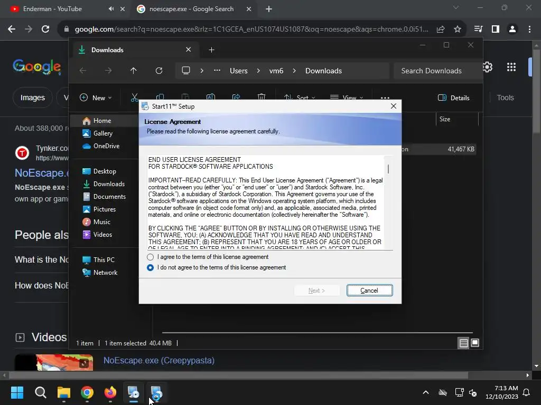Click the Size column header
The height and width of the screenshot is (405, 541).
coord(445,119)
